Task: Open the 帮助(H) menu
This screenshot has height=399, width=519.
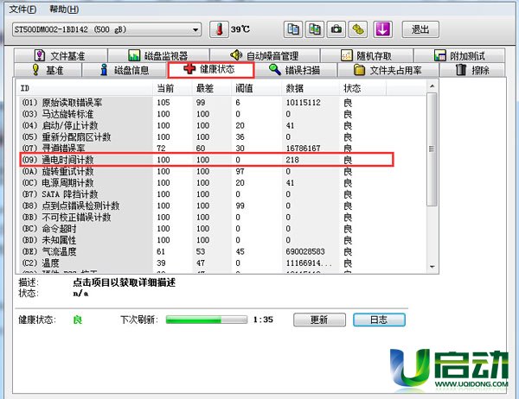Action: click(x=64, y=9)
